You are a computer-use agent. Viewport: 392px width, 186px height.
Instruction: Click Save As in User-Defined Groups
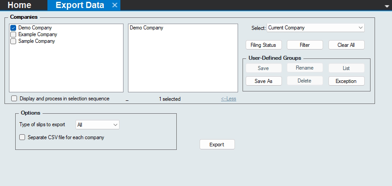[x=264, y=81]
